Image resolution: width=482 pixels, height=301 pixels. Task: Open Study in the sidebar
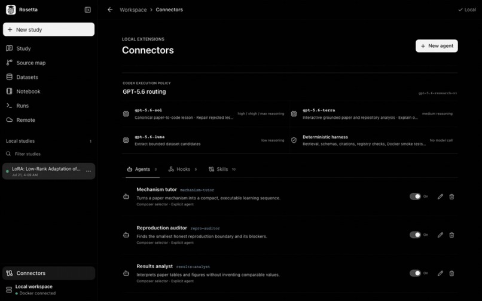pyautogui.click(x=49, y=48)
